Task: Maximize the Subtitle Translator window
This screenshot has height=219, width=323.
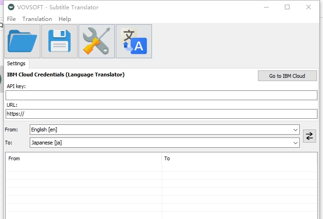Action: 287,7
